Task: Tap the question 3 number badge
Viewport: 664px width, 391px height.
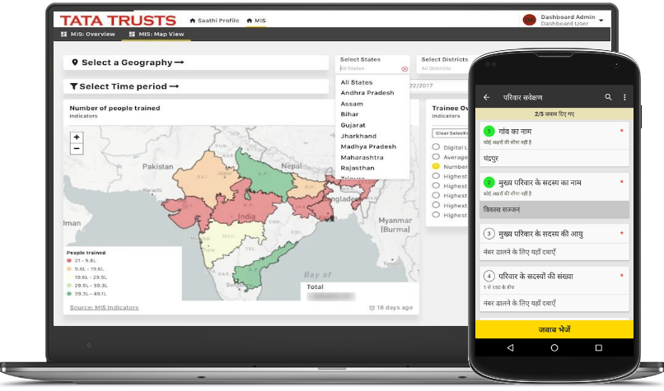Action: pyautogui.click(x=489, y=234)
